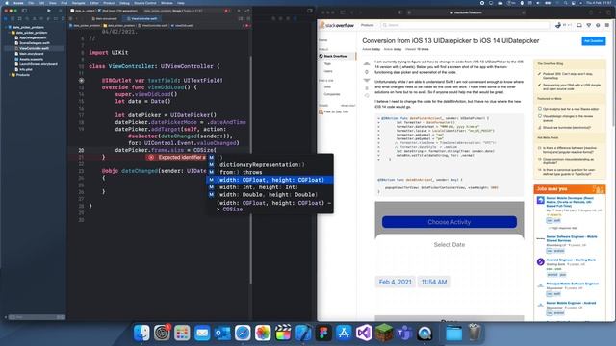Open Figma from the Dock

pyautogui.click(x=323, y=334)
